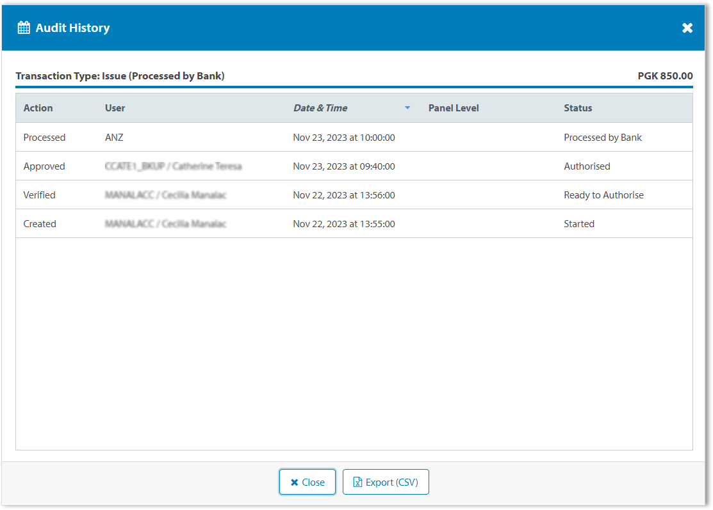Click the Processed by Bank status cell
Viewport: 713px width, 510px height.
click(x=602, y=138)
